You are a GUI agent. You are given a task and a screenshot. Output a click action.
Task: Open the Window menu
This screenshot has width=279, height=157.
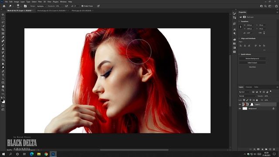[x=63, y=2]
